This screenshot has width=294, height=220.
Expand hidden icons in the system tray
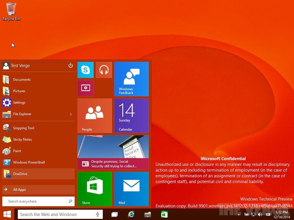239,214
